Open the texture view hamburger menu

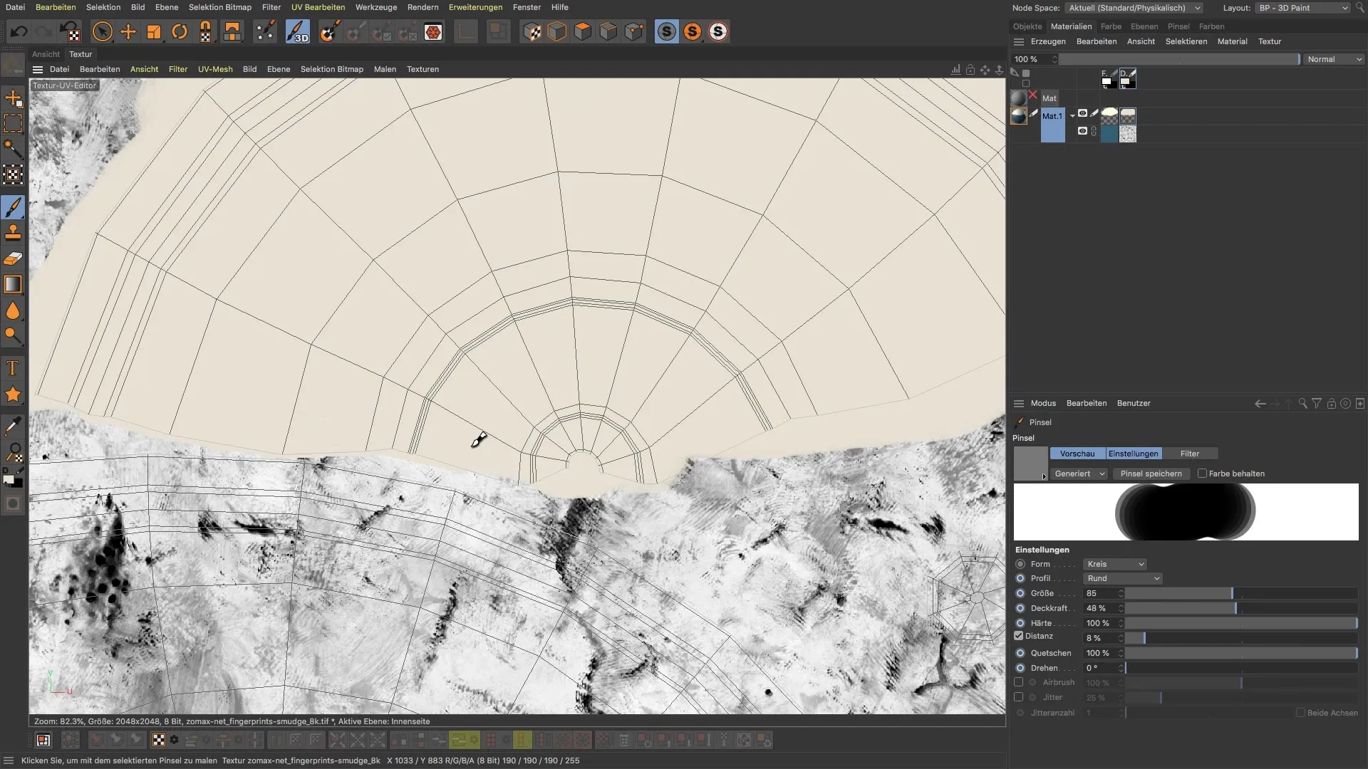click(x=38, y=69)
